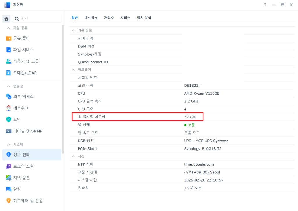This screenshot has width=298, height=211.
Task: Collapse the Connectivity (연결성) sidebar group
Action: [8, 86]
